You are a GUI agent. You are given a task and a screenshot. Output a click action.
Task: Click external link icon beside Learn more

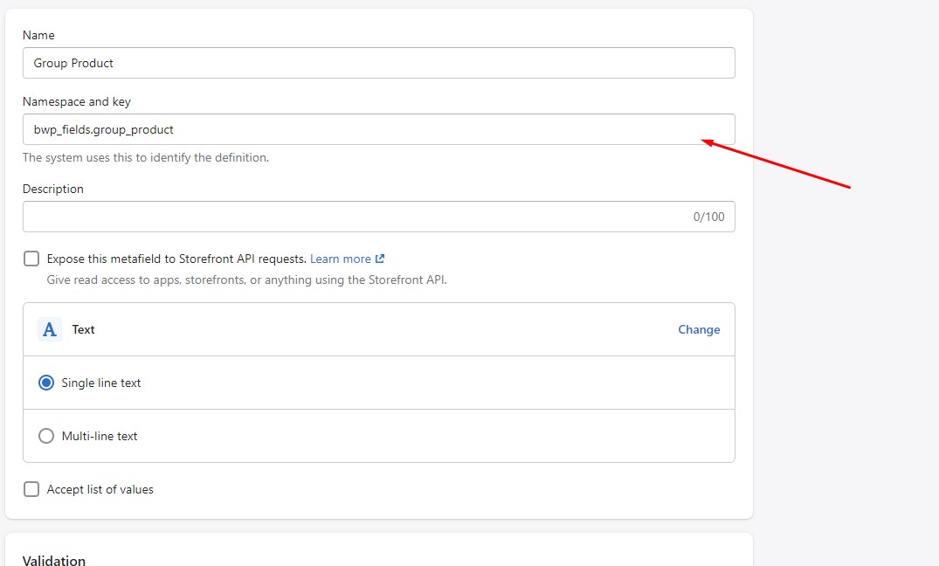(380, 259)
